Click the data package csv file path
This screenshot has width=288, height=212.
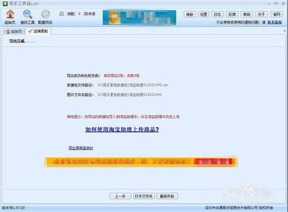click(x=133, y=85)
